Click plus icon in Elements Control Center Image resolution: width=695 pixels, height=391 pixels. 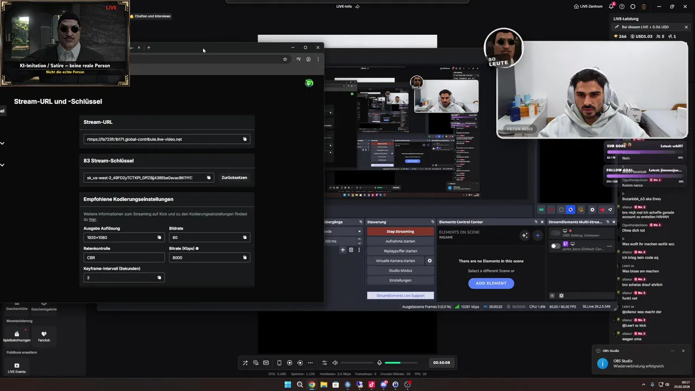point(538,235)
